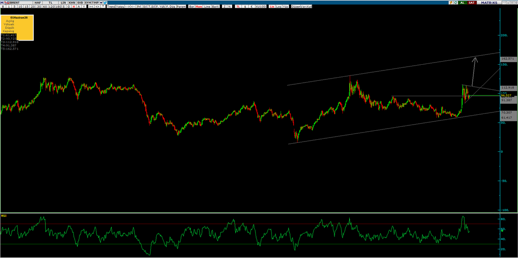
Task: Click the --> right arrow tool
Action: pyautogui.click(x=127, y=6)
